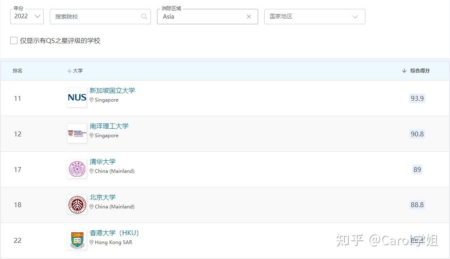The height and width of the screenshot is (259, 450).
Task: Click the Nanyang Technological University logo
Action: pos(77,133)
